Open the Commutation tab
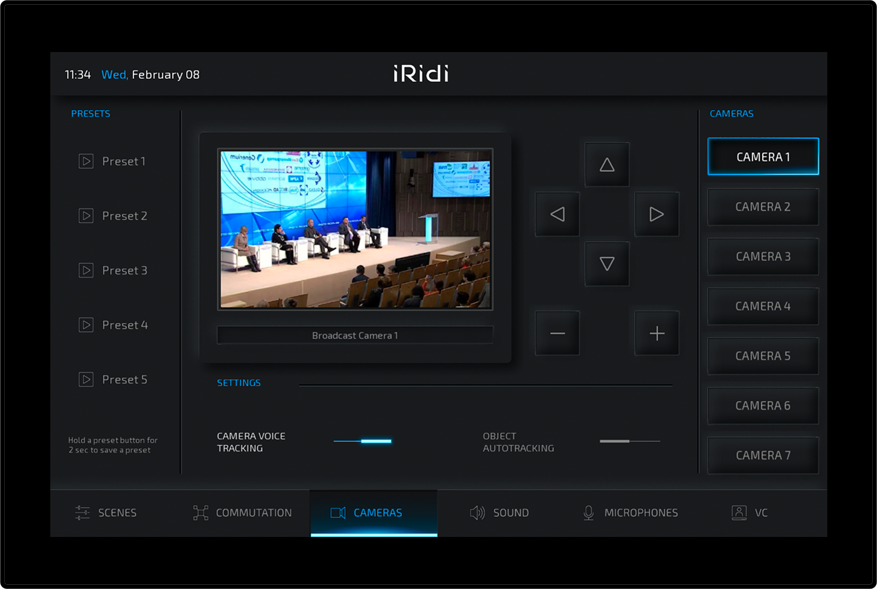877x589 pixels. pyautogui.click(x=242, y=512)
